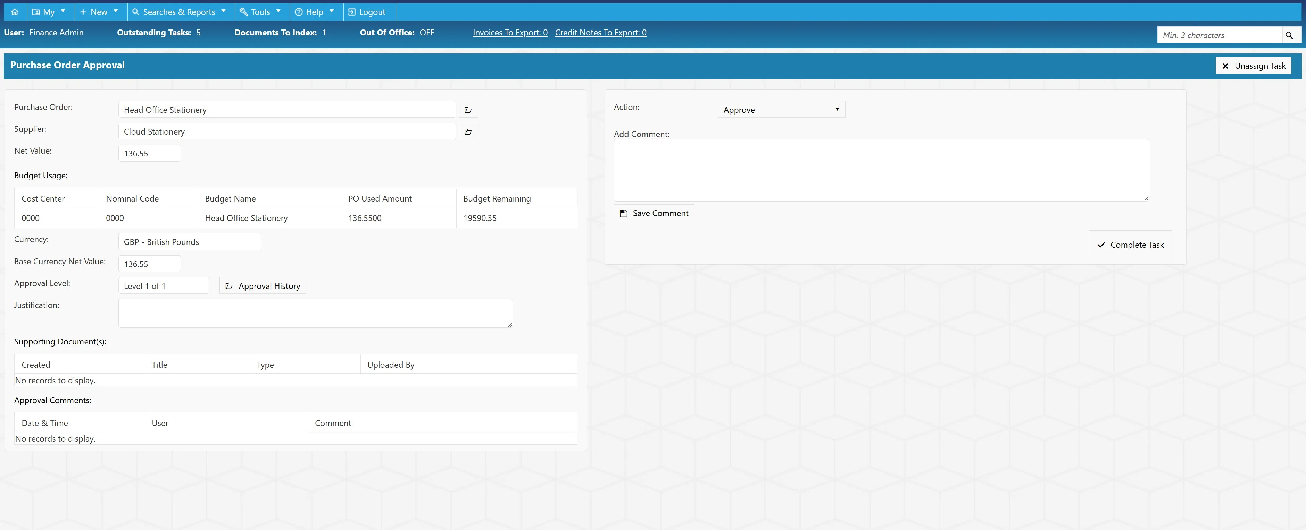Go to the home page icon

[15, 12]
